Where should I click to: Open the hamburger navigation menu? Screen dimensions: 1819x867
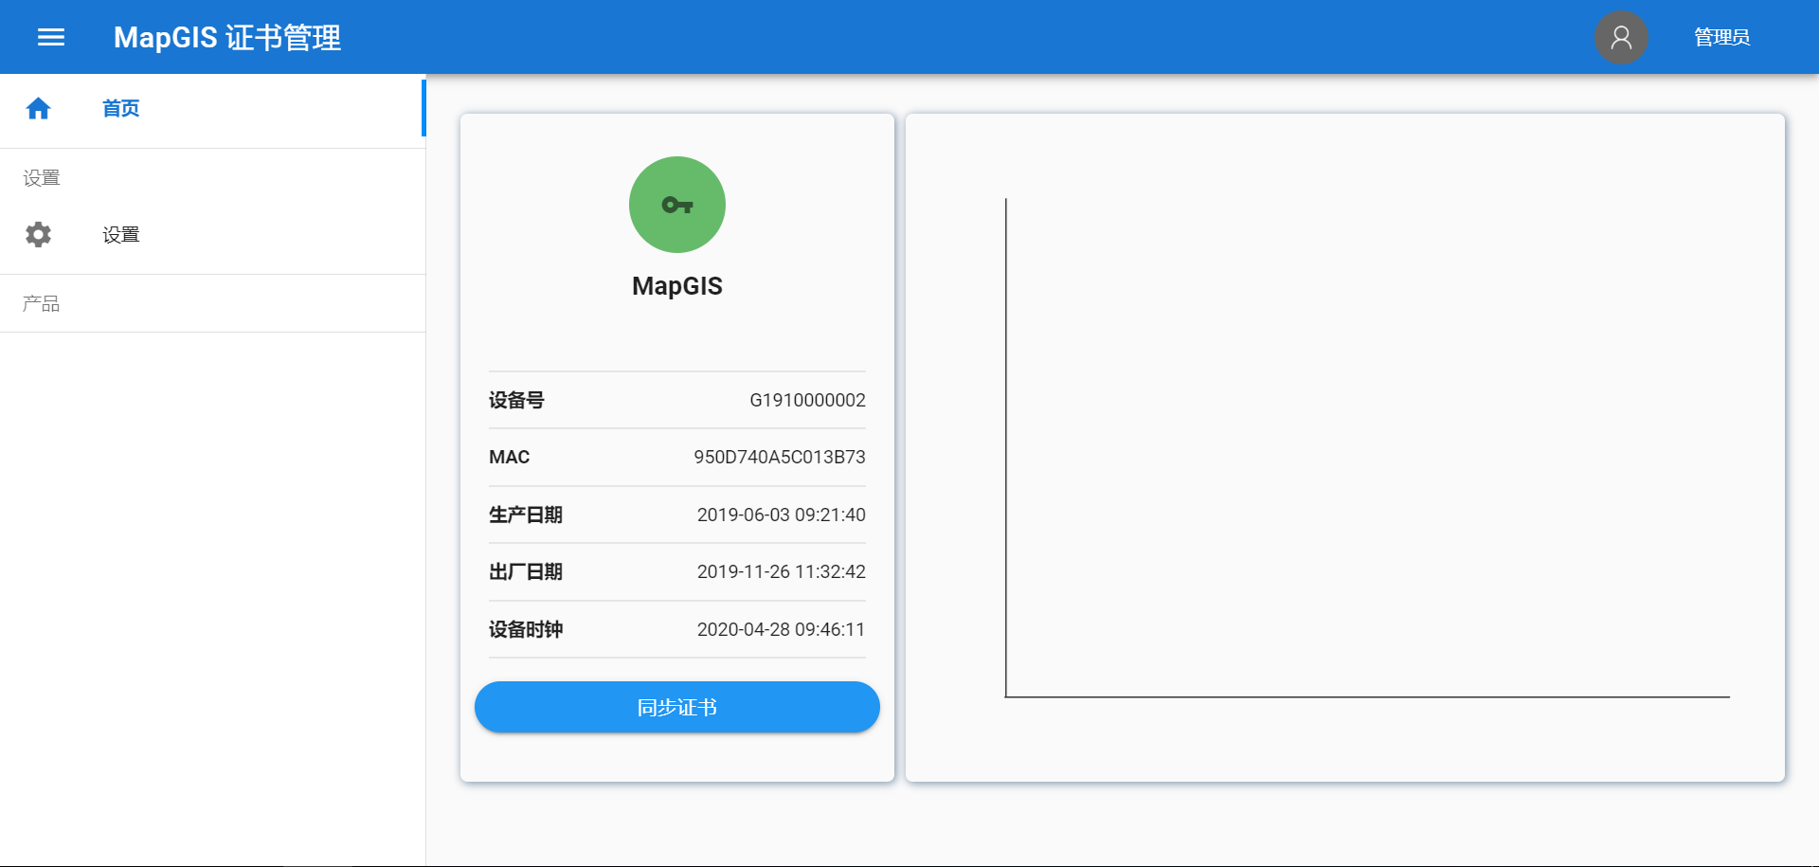51,37
